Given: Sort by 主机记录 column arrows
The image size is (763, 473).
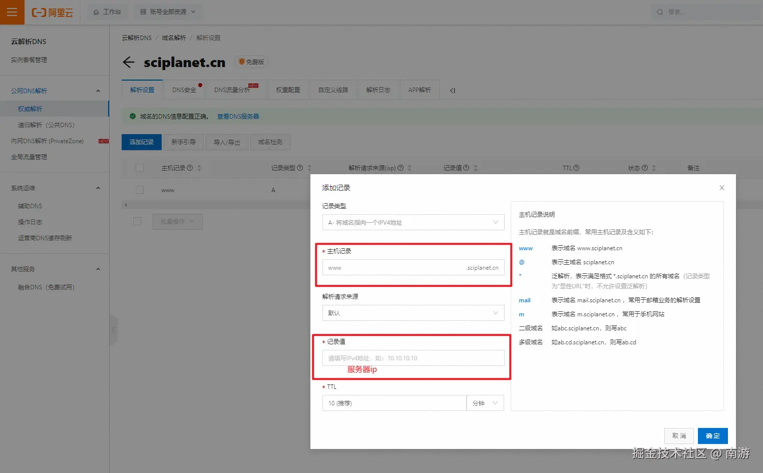Looking at the screenshot, I should 199,168.
